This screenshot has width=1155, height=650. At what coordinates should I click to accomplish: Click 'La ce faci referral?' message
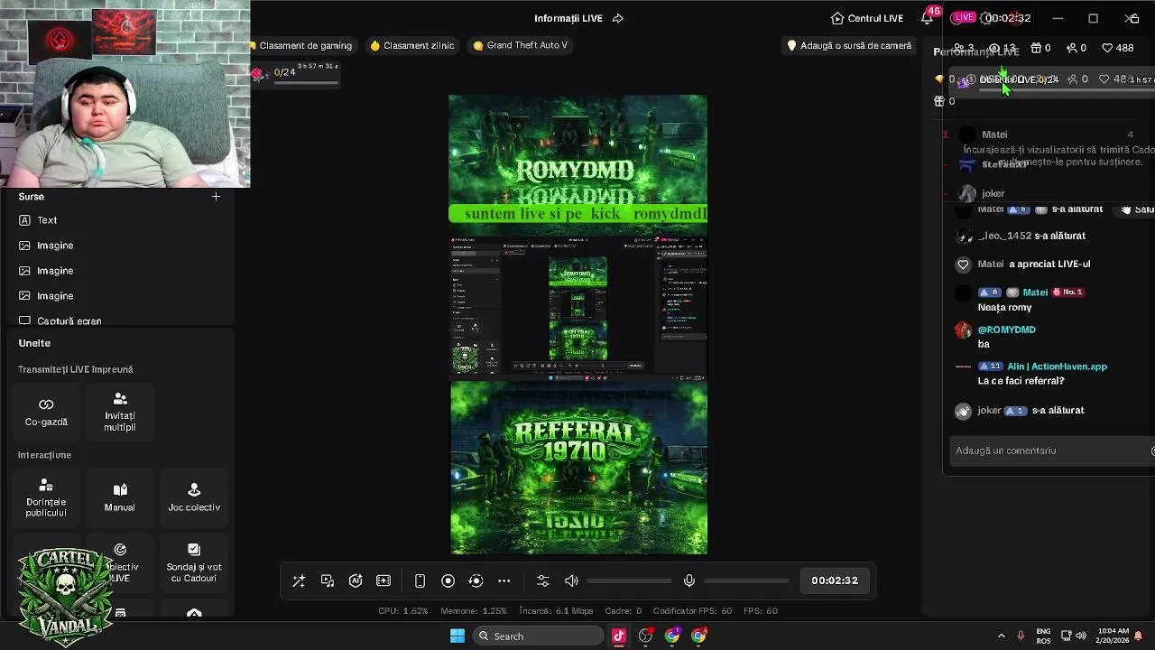(x=1021, y=381)
